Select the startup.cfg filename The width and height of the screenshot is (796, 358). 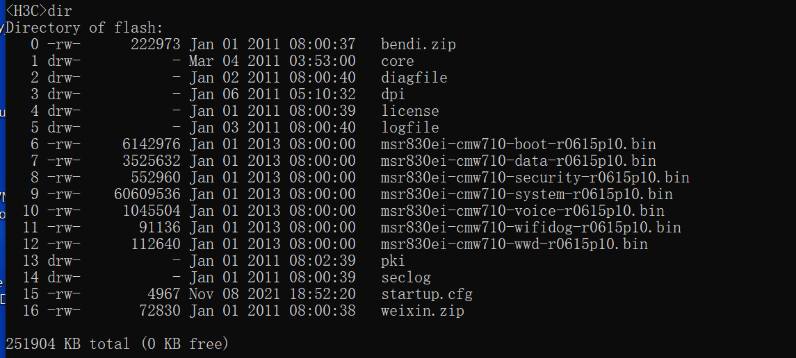pos(427,295)
